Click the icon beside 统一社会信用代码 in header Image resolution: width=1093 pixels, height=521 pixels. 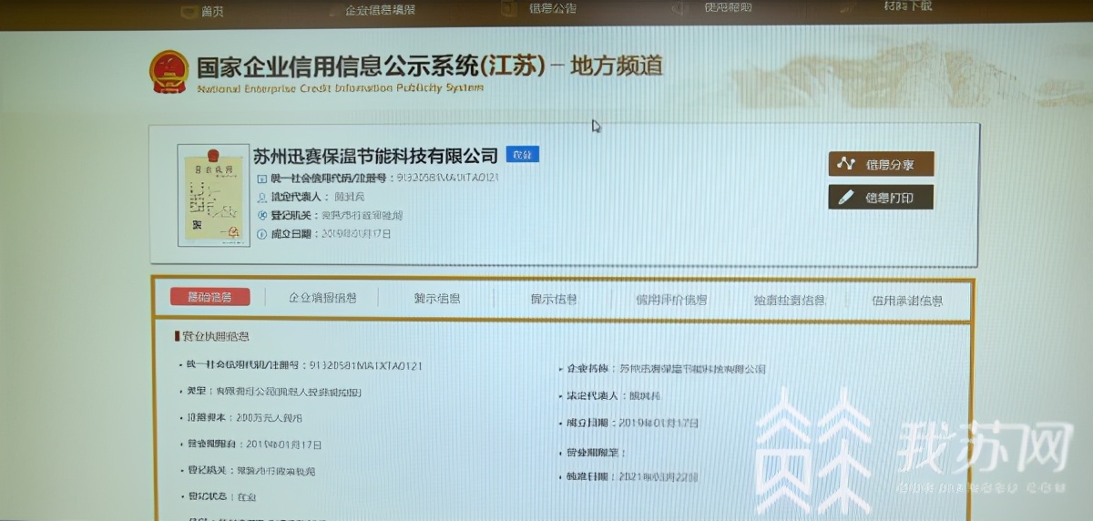(262, 179)
